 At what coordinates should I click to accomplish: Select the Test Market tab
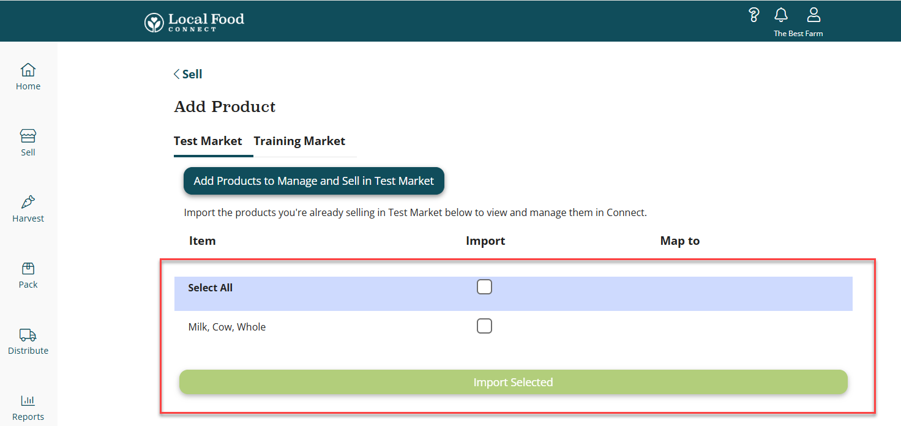click(x=208, y=141)
